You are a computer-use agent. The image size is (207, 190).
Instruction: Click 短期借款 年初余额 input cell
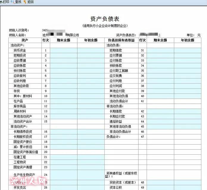pos(188,50)
